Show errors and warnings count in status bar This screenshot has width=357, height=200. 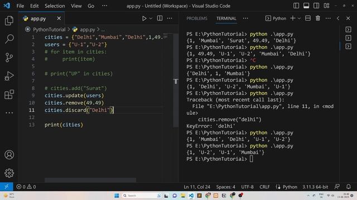[x=26, y=187]
